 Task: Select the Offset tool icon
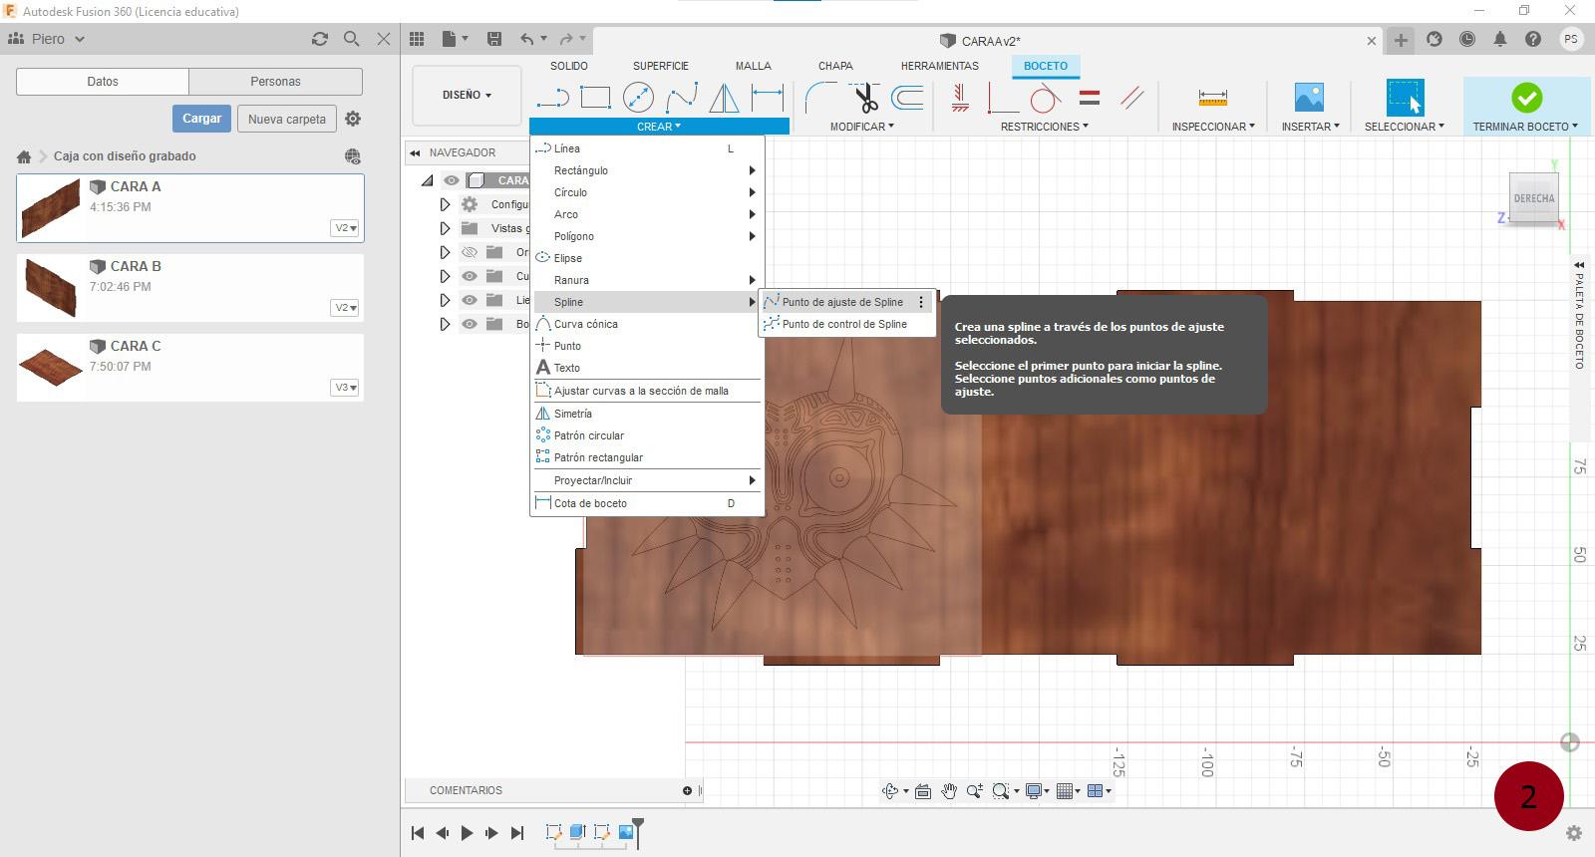(x=907, y=98)
